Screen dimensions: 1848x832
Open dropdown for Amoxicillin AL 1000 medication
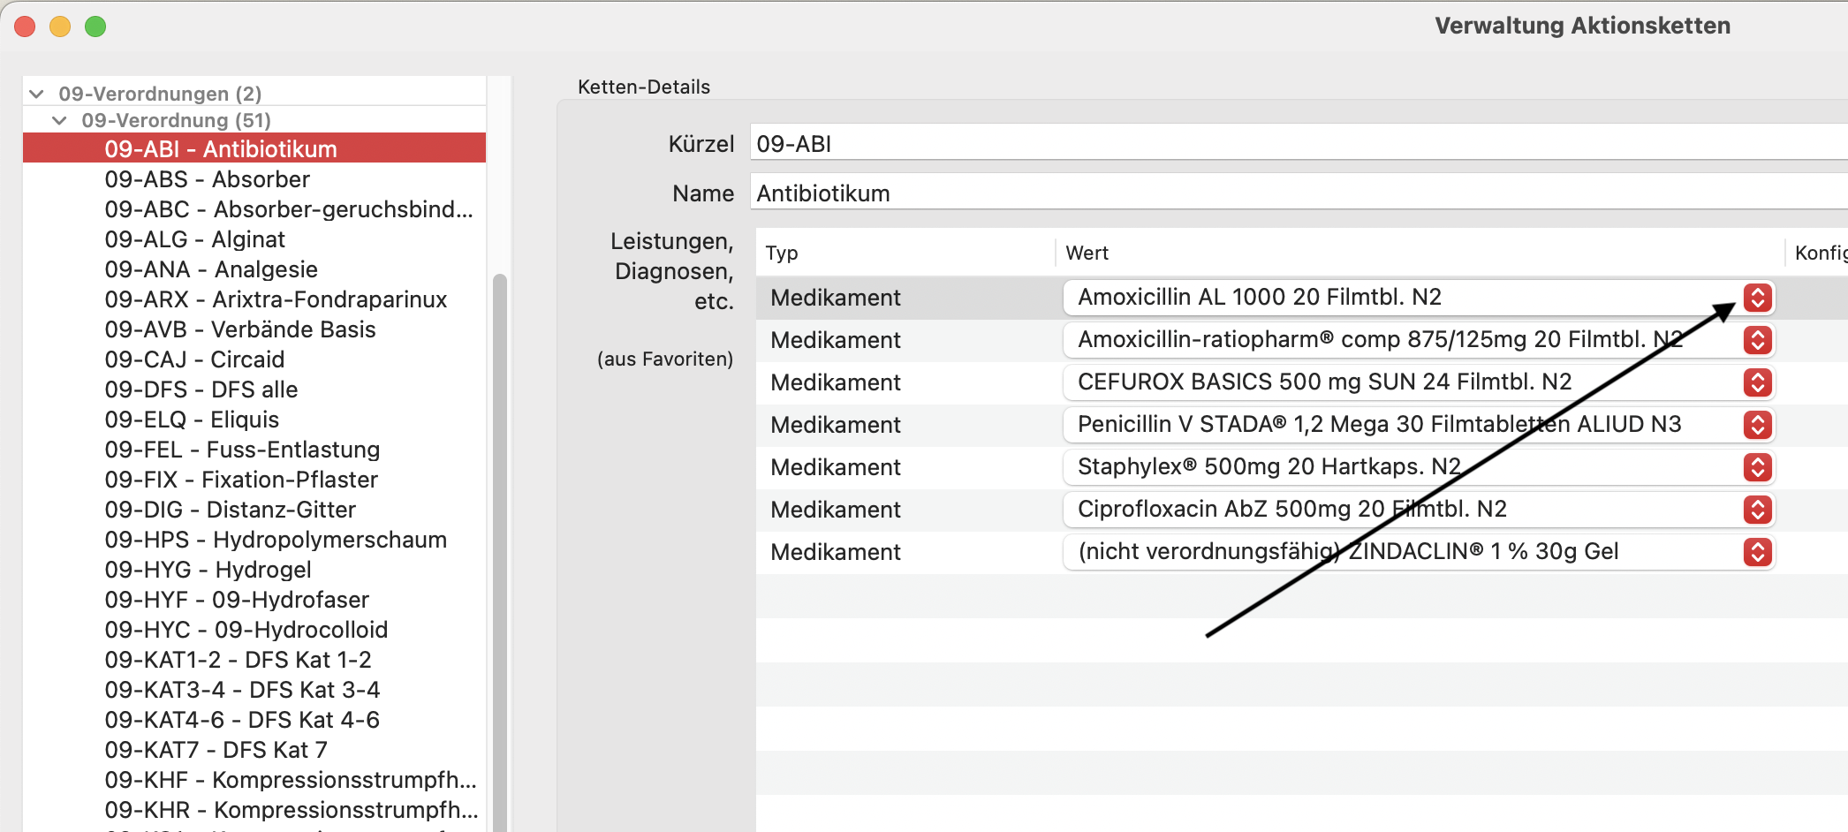(1757, 298)
